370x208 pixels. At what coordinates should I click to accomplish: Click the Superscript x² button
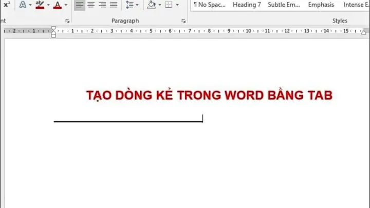pos(7,5)
